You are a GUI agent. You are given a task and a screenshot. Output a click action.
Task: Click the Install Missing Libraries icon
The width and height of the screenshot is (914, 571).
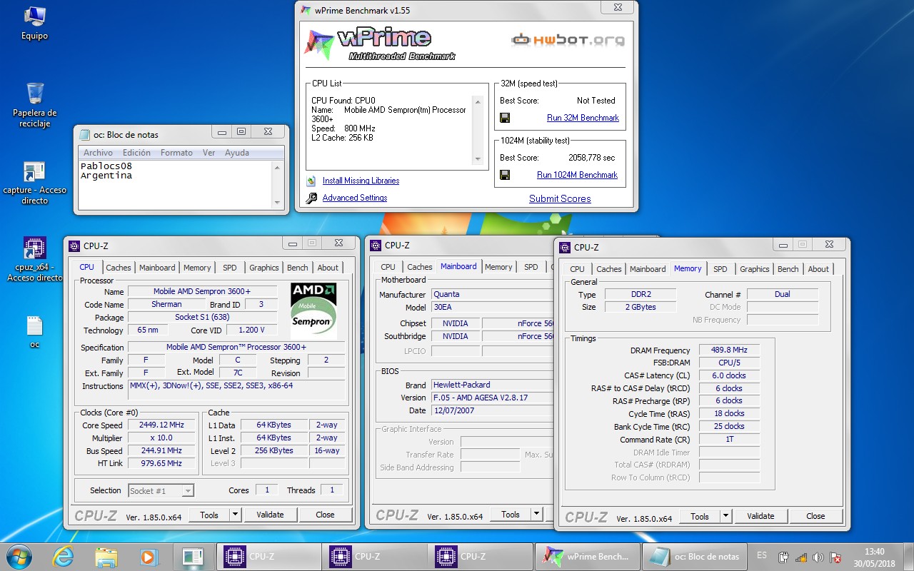coord(311,181)
